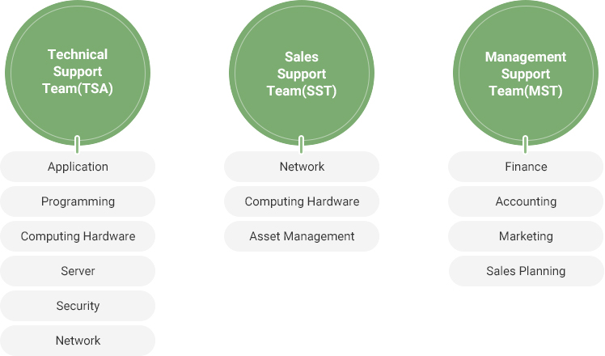Click connector stem below SST circle
605x356 pixels.
click(302, 145)
